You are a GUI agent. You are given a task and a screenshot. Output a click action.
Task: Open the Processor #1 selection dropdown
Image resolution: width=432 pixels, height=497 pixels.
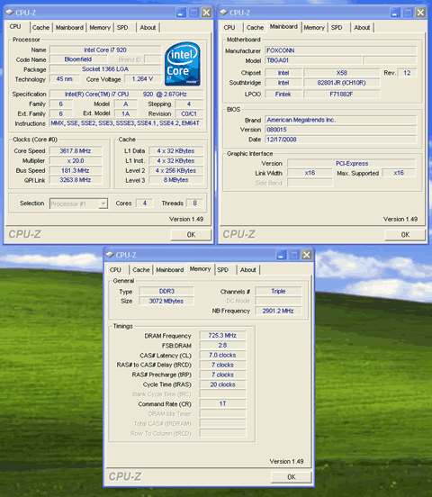tap(103, 203)
